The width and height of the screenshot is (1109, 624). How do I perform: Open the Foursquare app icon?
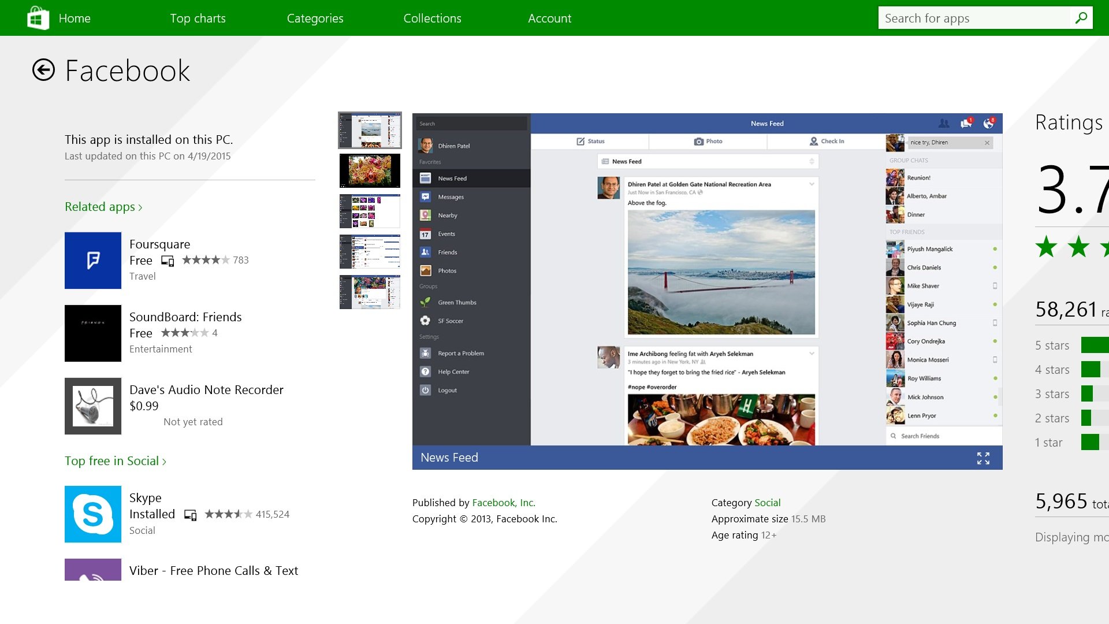(x=93, y=261)
